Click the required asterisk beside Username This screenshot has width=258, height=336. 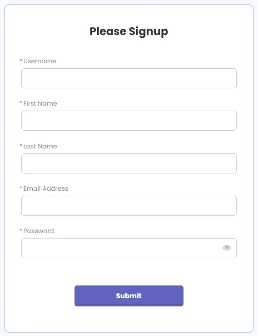pos(21,60)
